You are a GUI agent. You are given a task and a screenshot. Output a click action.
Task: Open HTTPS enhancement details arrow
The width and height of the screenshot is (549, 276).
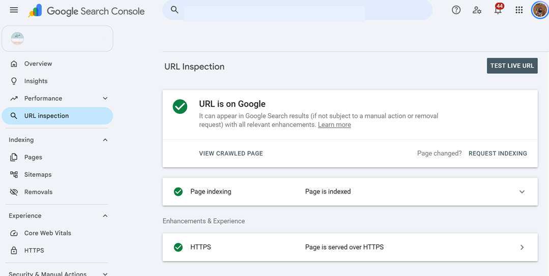coord(522,248)
